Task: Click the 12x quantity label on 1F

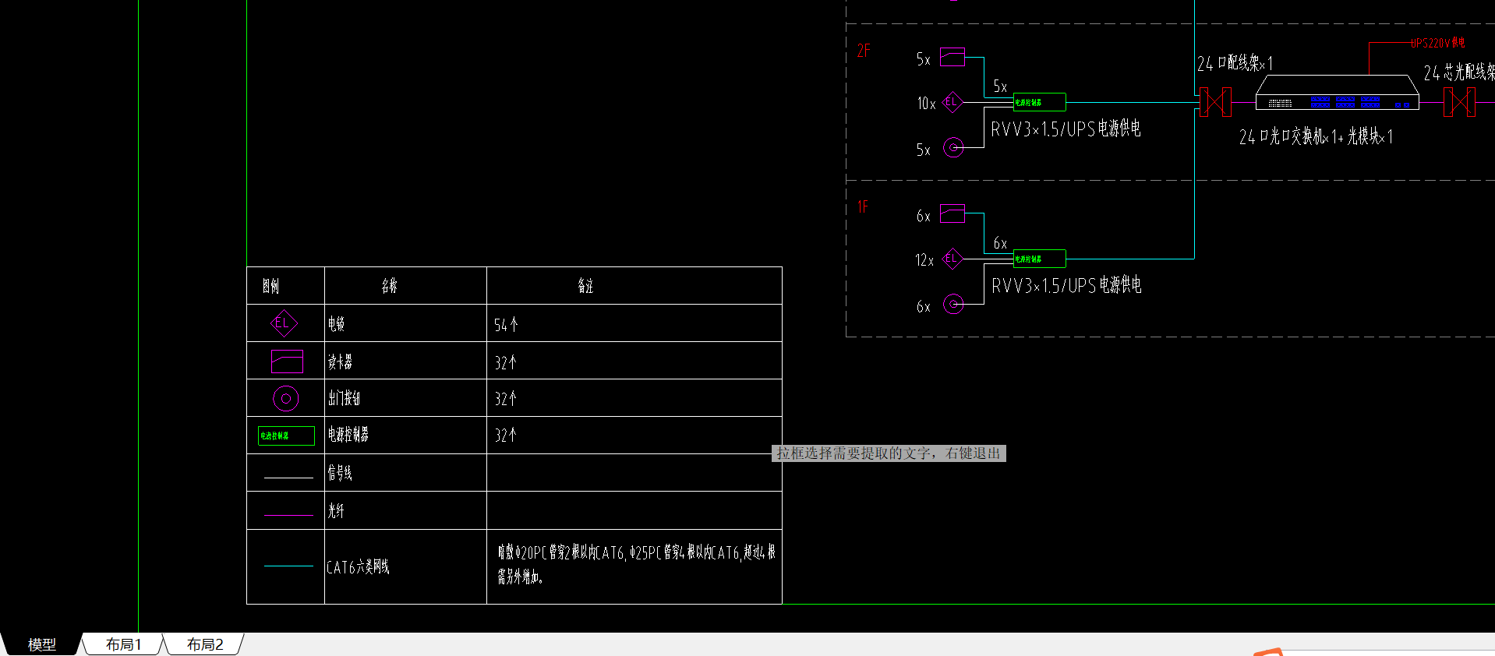Action: coord(924,260)
